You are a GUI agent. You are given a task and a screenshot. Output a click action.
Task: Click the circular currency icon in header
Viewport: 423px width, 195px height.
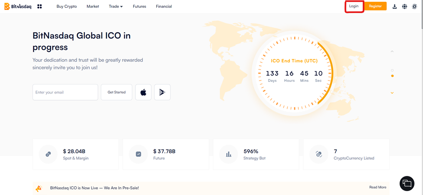(x=414, y=6)
